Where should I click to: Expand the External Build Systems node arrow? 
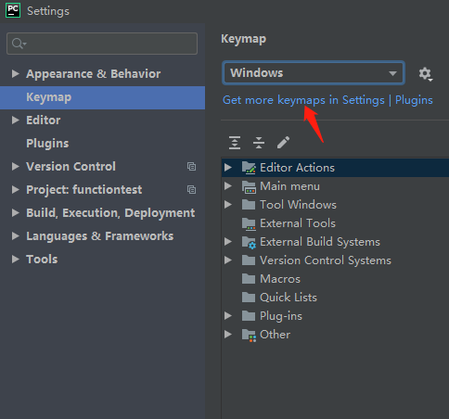(x=228, y=242)
